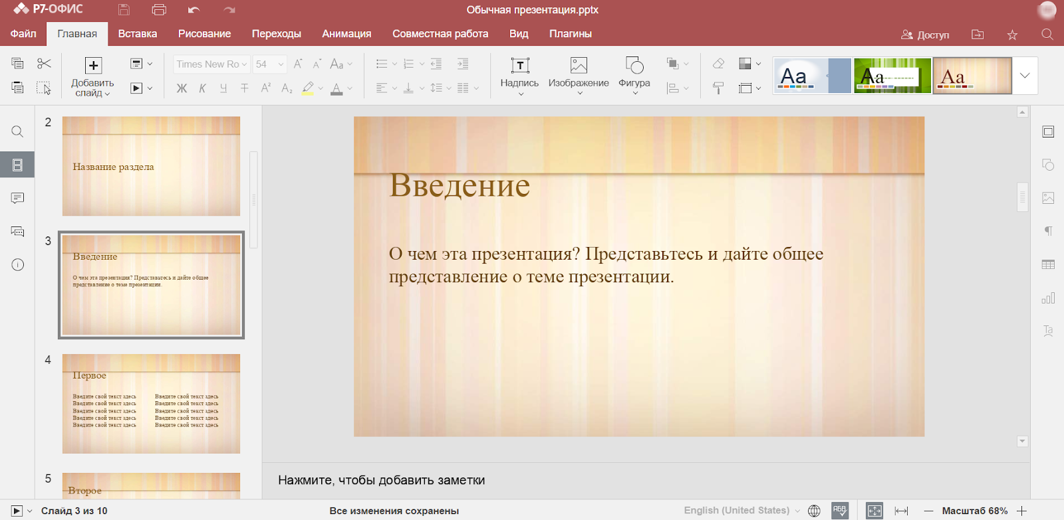Print the presentation with the printer icon
Viewport: 1064px width, 520px height.
(159, 10)
